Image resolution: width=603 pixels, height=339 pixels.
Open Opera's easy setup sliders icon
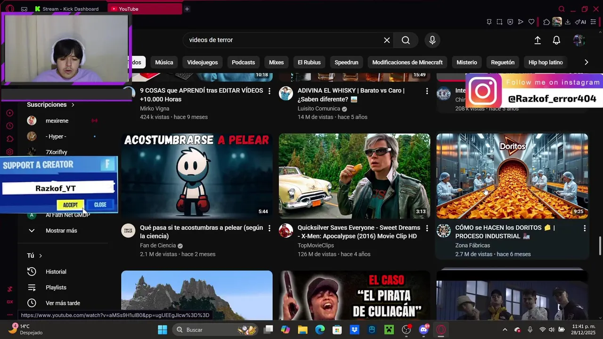point(593,22)
